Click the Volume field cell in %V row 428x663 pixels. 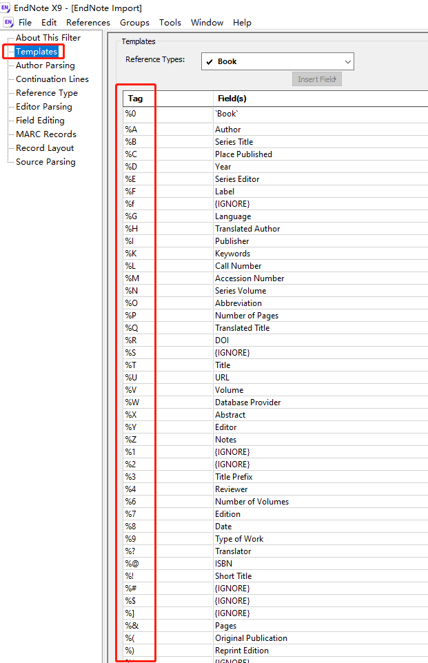(320, 390)
